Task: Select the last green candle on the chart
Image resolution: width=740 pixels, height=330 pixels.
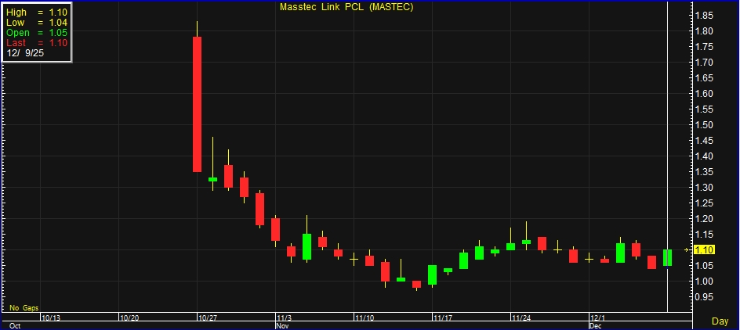Action: point(667,257)
